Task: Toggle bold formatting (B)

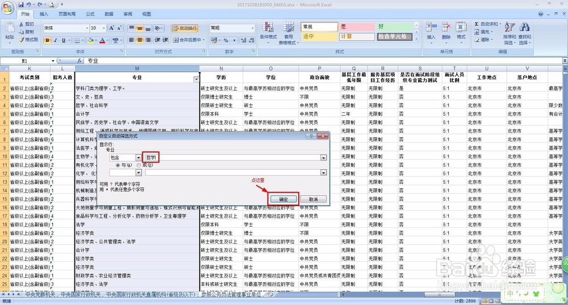Action: tap(48, 40)
